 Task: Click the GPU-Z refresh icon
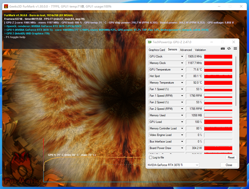point(229,49)
